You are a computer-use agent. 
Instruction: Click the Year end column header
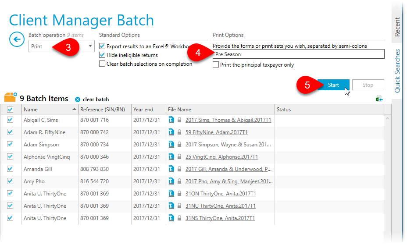click(149, 110)
